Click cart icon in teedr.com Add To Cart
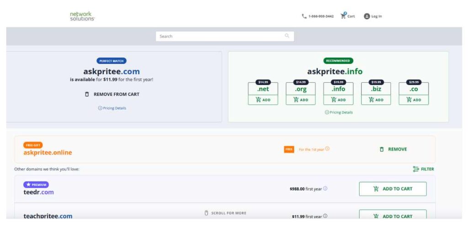This screenshot has height=234, width=468. 376,189
